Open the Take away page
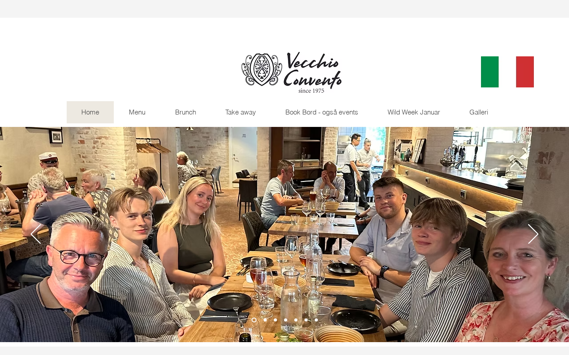569x355 pixels. pos(240,112)
